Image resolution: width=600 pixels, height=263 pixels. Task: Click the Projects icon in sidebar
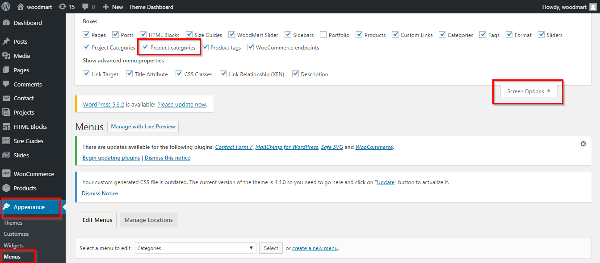point(6,112)
